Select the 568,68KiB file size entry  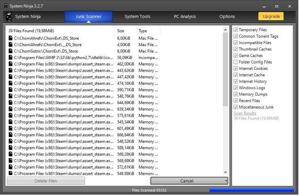(x=126, y=161)
